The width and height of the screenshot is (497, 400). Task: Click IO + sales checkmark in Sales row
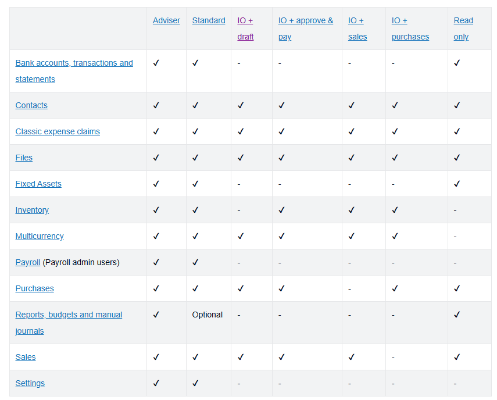click(x=351, y=357)
